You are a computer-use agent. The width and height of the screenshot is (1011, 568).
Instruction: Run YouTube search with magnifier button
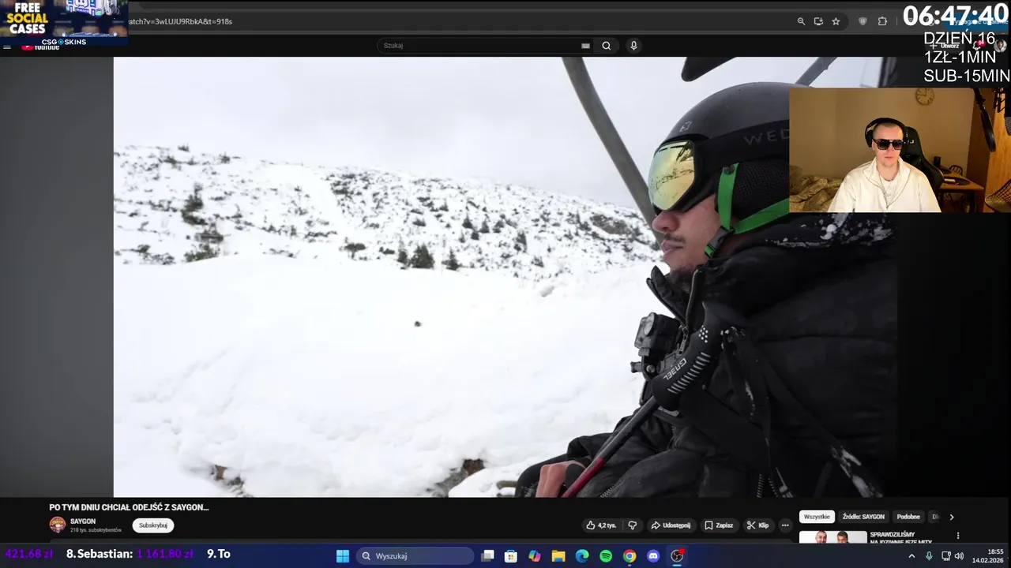(607, 46)
